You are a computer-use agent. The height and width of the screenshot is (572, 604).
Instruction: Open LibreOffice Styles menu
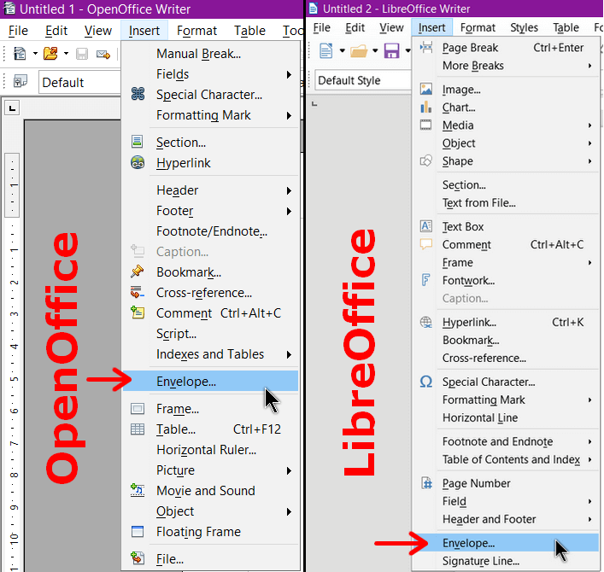pos(524,27)
